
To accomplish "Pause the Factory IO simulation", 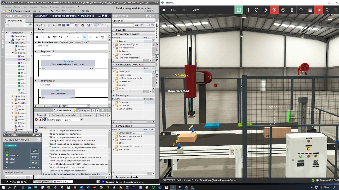I will (248, 10).
